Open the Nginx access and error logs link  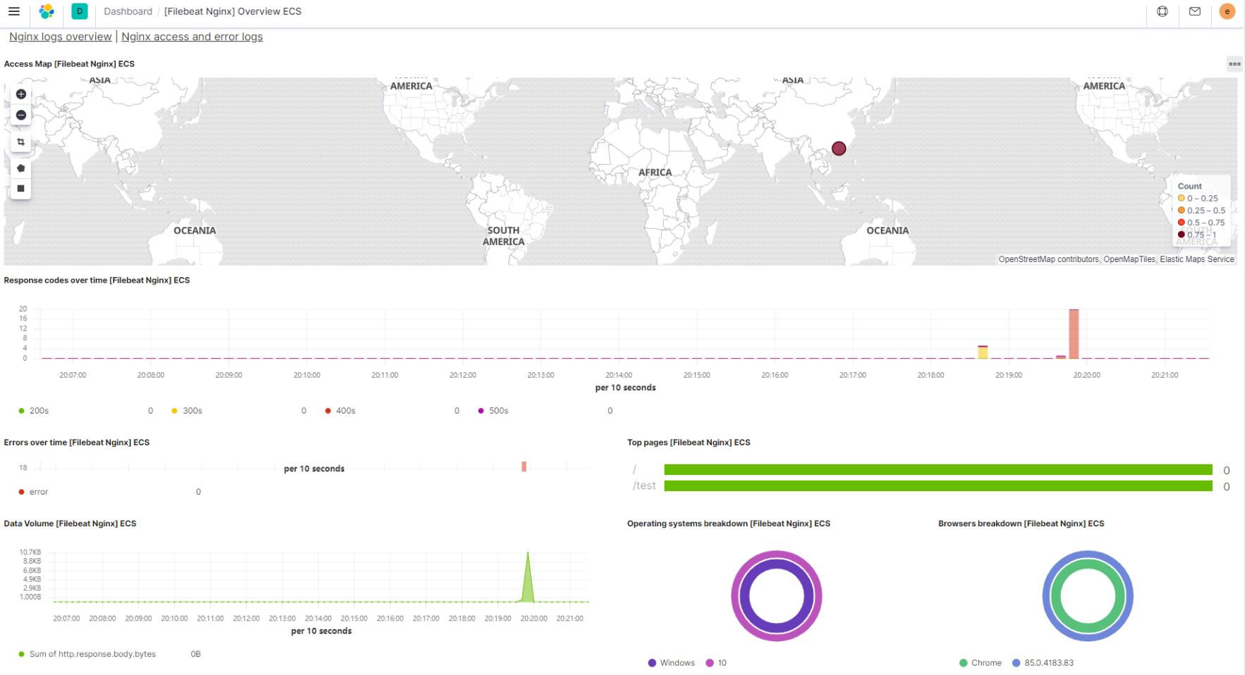click(192, 37)
